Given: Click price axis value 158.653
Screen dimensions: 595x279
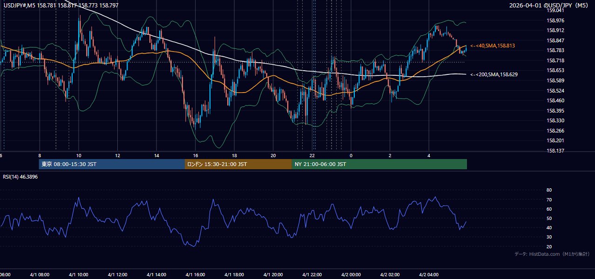Looking at the screenshot, I should (555, 70).
